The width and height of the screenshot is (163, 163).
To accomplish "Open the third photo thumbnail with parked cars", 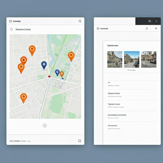I will click(x=149, y=59).
